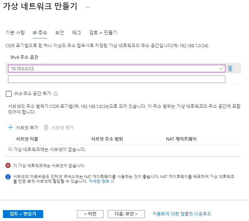Click the 가상 네트워크 만들기 page title
This screenshot has height=221, width=249.
tap(40, 6)
